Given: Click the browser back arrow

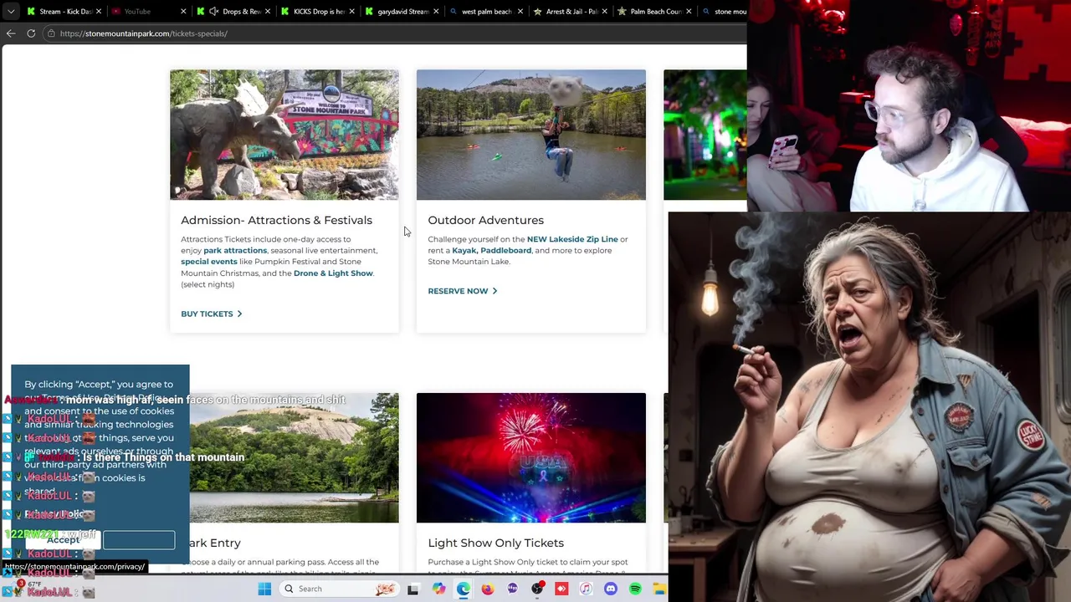Looking at the screenshot, I should (x=11, y=33).
